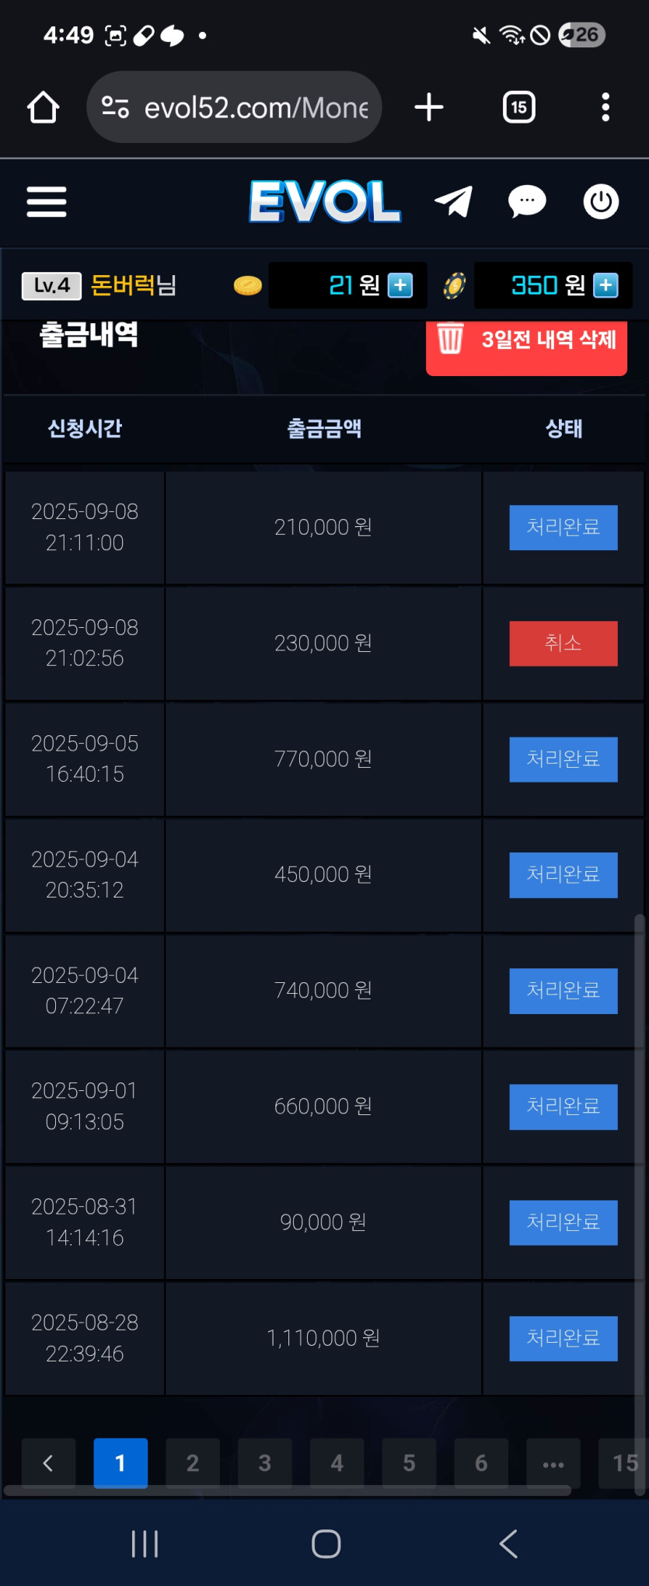Open a new browser tab
Viewport: 649px width, 1586px height.
[429, 107]
